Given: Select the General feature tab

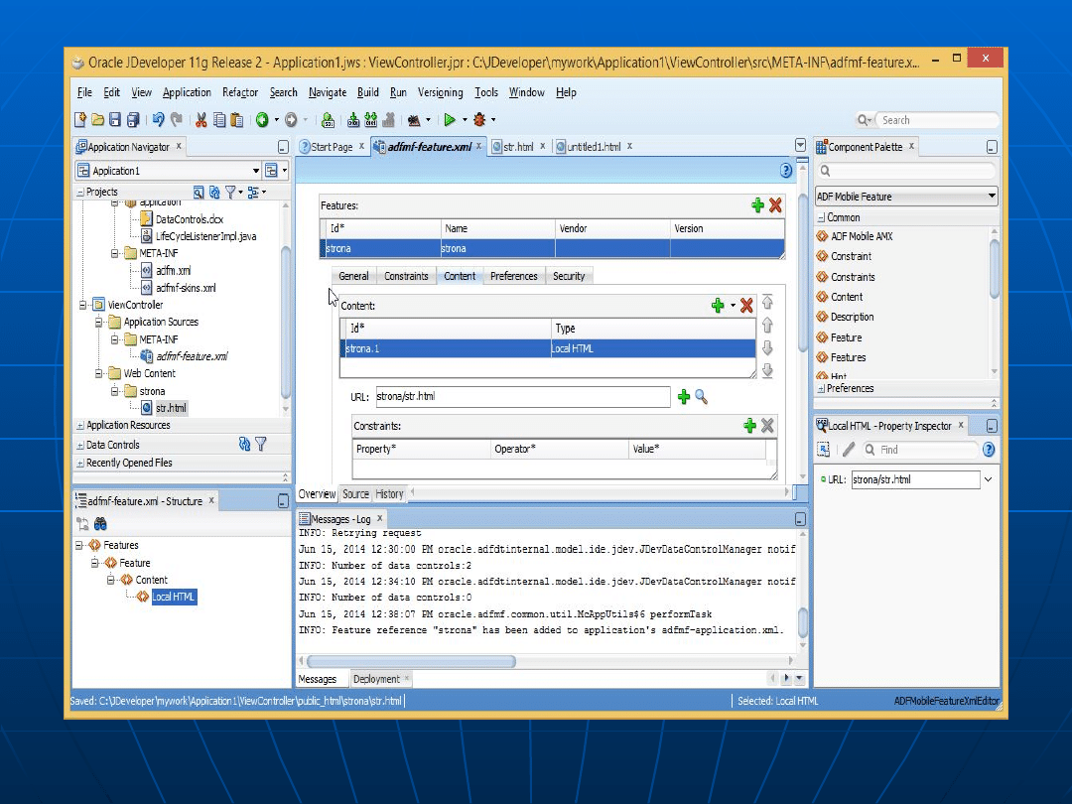Looking at the screenshot, I should [x=353, y=276].
